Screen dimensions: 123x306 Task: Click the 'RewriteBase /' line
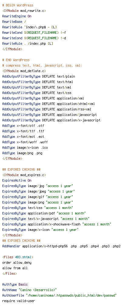coord(14,22)
